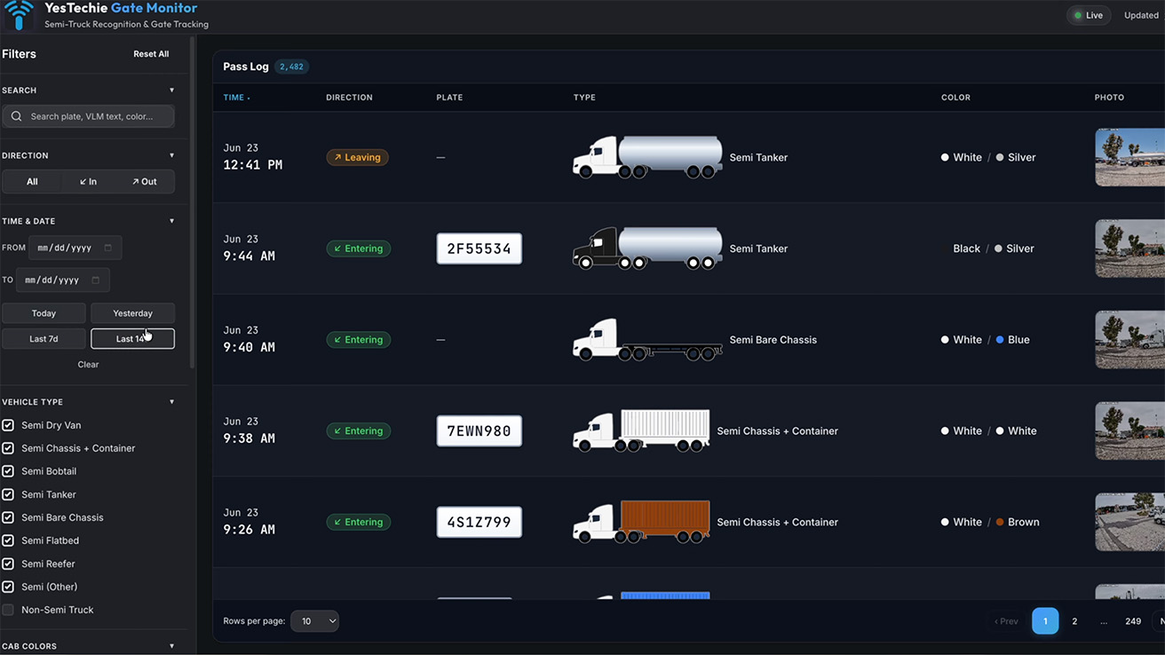Collapse the VEHICLE TYPE filter section
The width and height of the screenshot is (1165, 655).
pyautogui.click(x=172, y=402)
